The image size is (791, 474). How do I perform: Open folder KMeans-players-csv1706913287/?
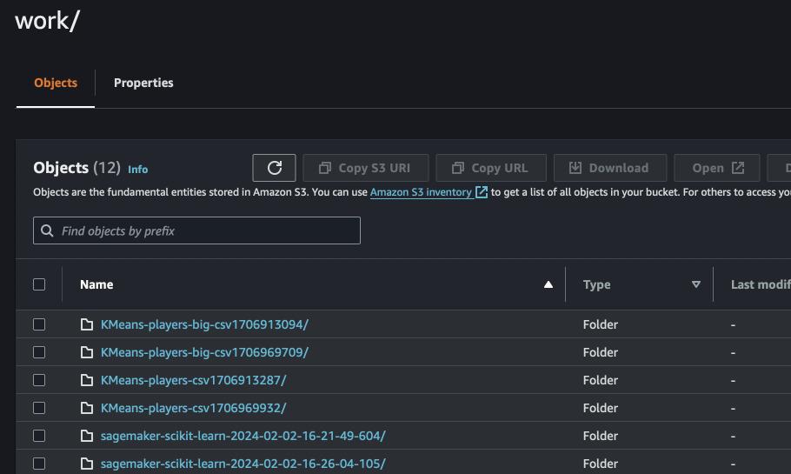point(193,379)
